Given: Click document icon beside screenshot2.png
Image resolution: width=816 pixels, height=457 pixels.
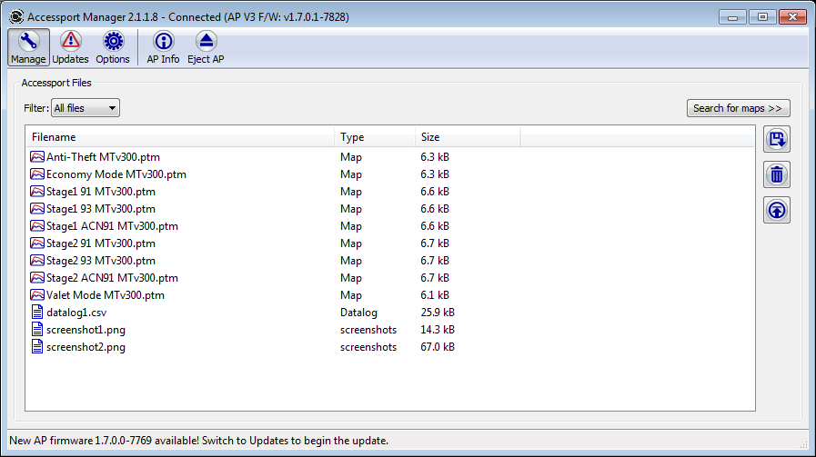Looking at the screenshot, I should point(37,346).
